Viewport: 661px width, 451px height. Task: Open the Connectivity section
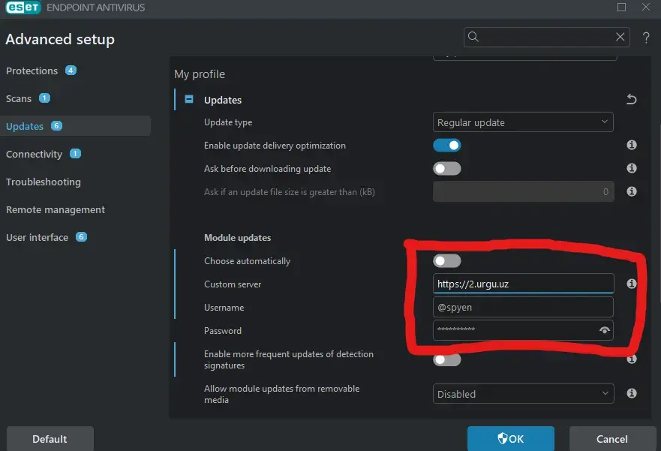(x=35, y=155)
